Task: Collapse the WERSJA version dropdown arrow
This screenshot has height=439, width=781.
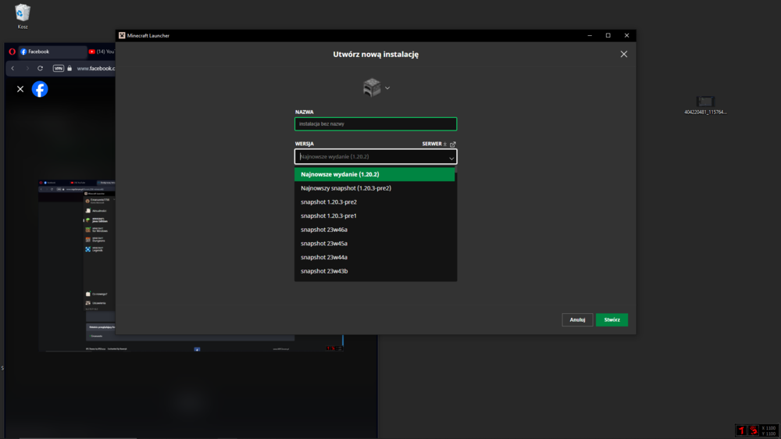Action: pyautogui.click(x=451, y=158)
